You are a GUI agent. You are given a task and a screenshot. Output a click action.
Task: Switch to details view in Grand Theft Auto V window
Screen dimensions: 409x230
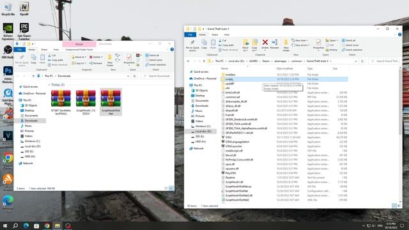[x=394, y=206]
